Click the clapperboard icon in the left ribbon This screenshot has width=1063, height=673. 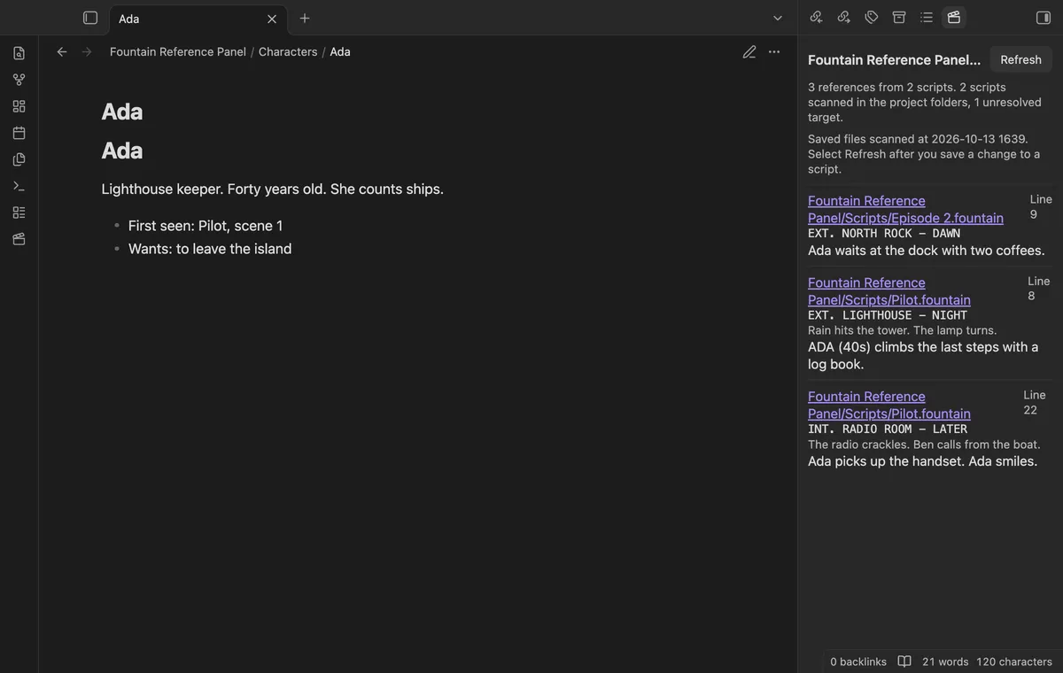19,239
